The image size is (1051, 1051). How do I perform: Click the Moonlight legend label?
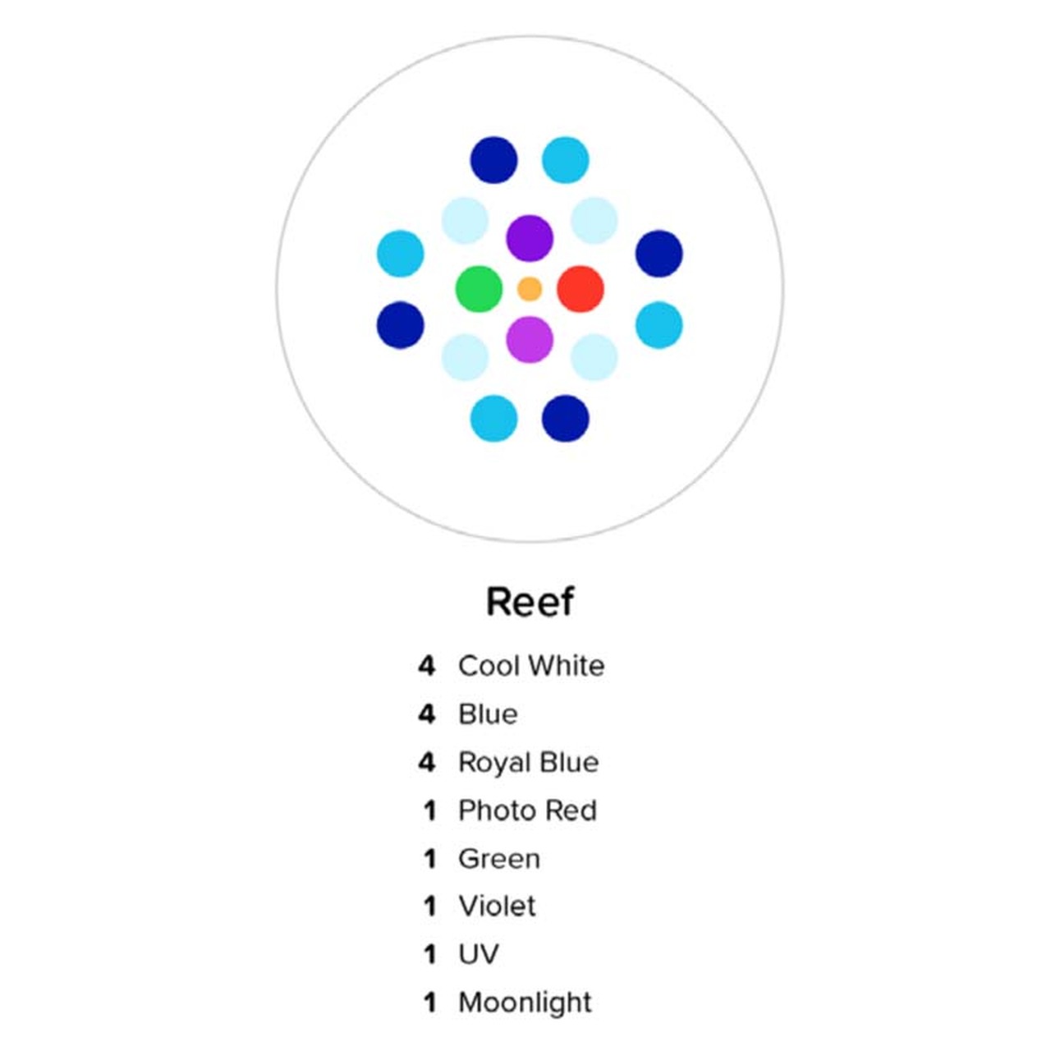click(x=525, y=1003)
